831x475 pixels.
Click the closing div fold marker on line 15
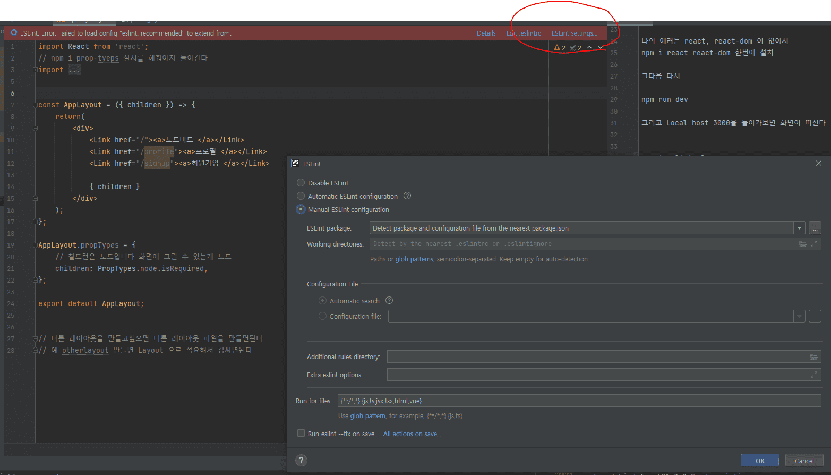point(35,198)
